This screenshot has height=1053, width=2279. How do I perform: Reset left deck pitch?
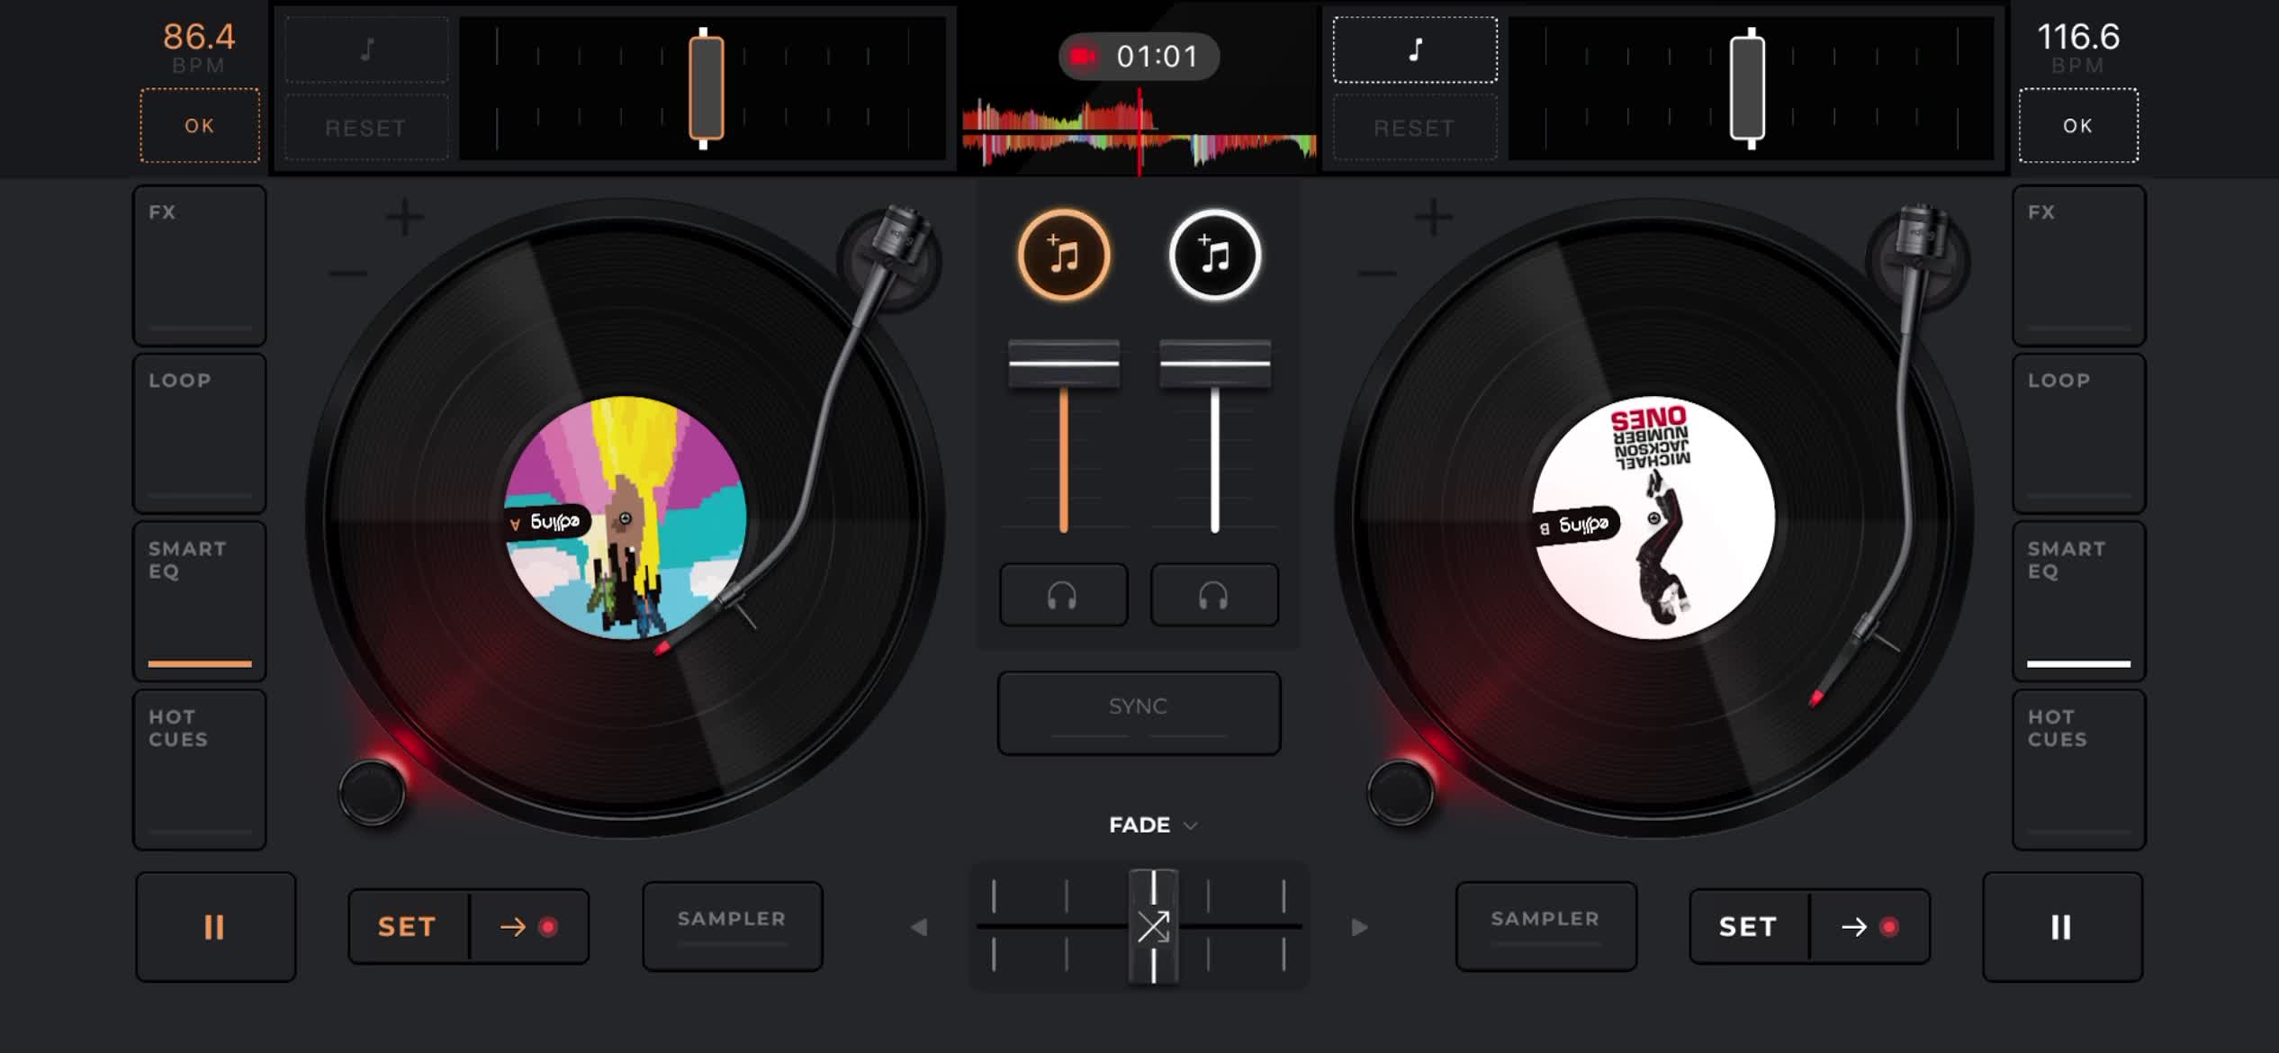(366, 128)
